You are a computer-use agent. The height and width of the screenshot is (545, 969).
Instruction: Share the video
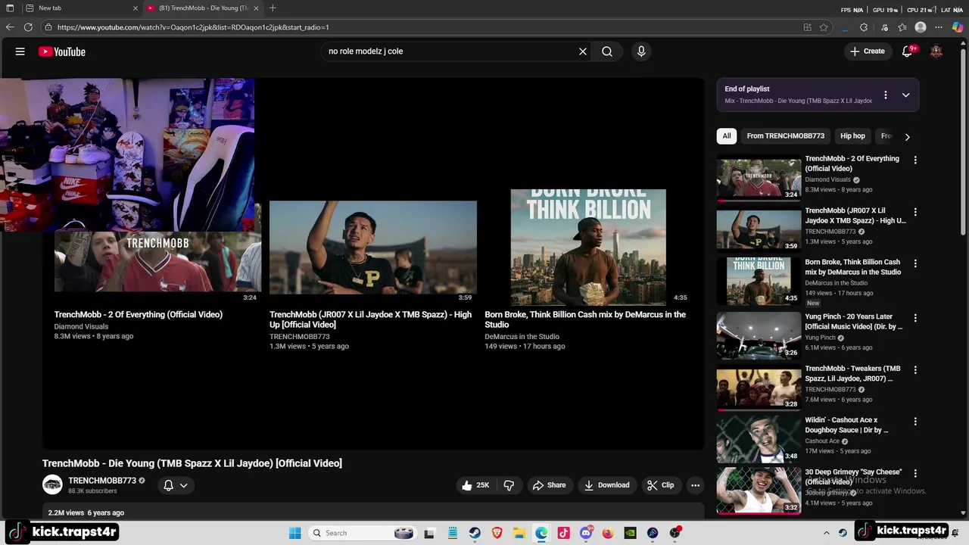click(x=549, y=485)
